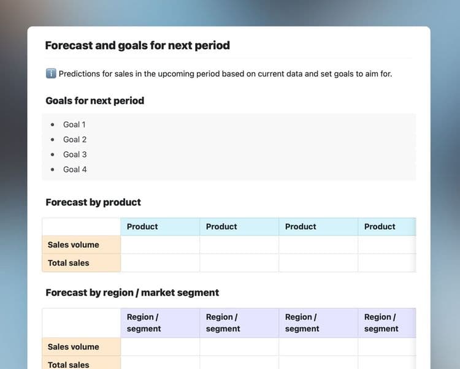Select the Goal 1 bullet item
Viewport: 460px width, 369px height.
[x=74, y=124]
